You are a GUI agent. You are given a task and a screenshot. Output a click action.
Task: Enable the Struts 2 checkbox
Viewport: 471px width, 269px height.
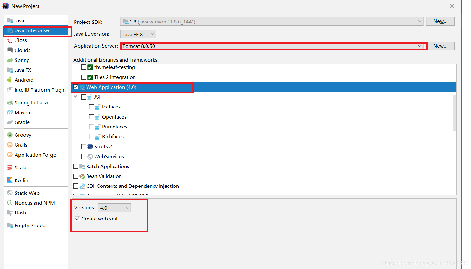[x=84, y=147]
